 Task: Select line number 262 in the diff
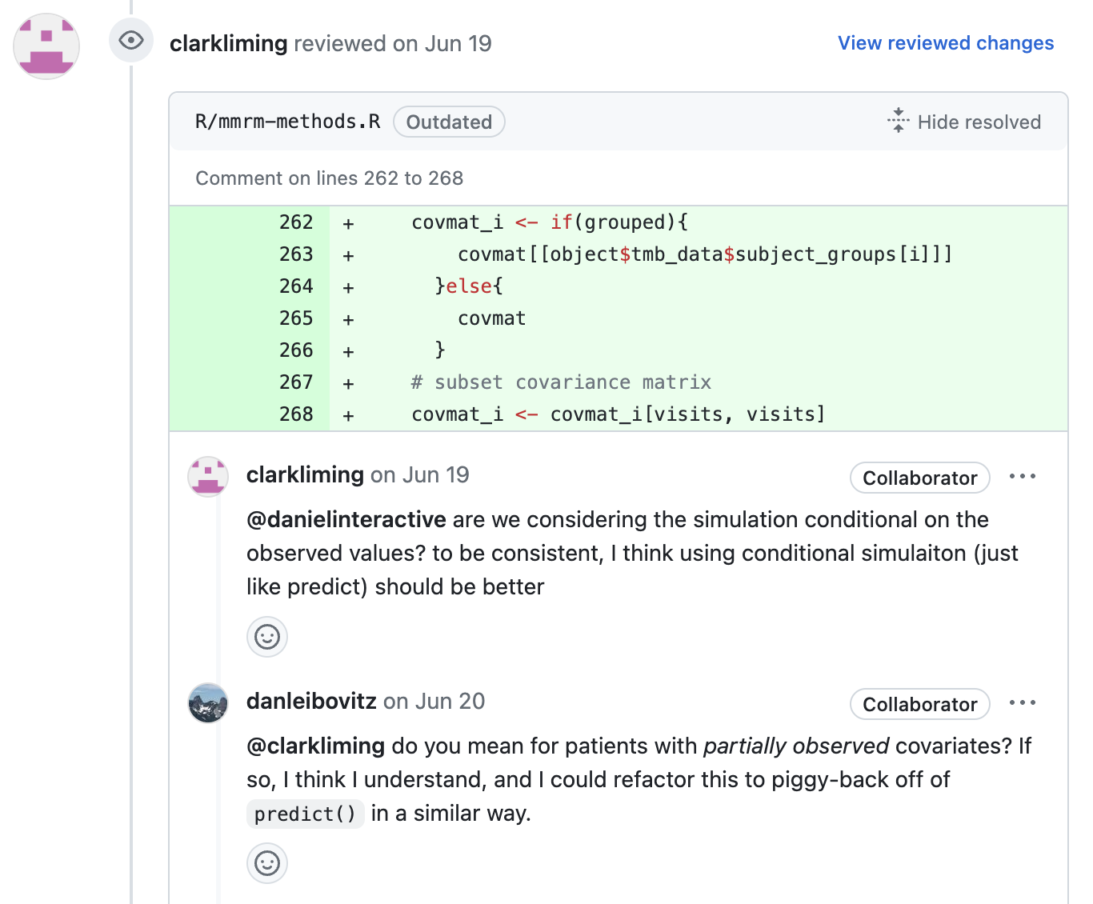pyautogui.click(x=295, y=222)
